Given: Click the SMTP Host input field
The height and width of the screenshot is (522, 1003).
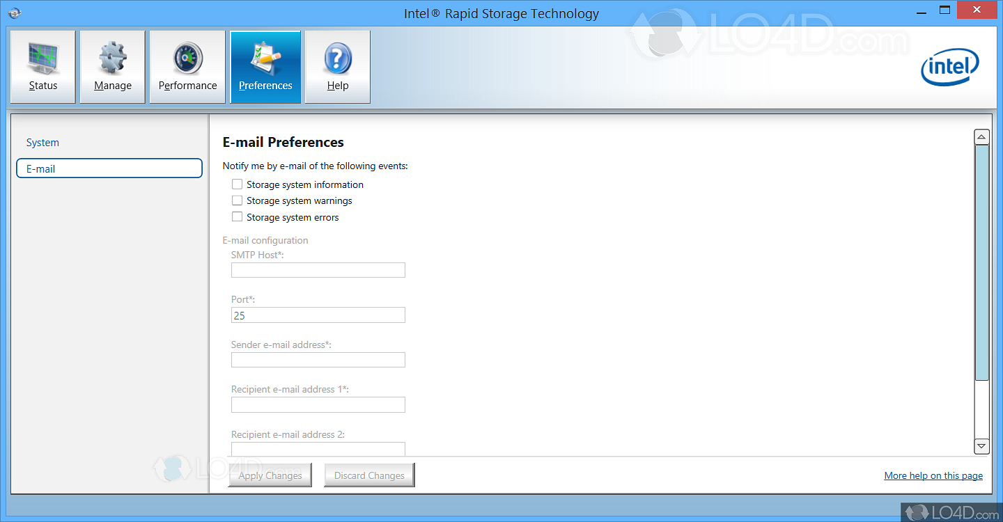Looking at the screenshot, I should coord(318,270).
